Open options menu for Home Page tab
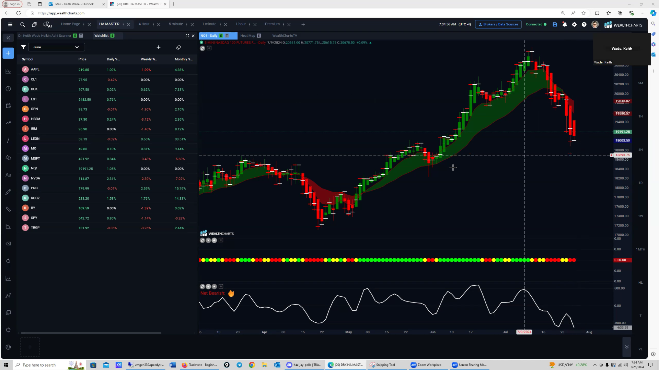This screenshot has height=370, width=659. point(84,24)
